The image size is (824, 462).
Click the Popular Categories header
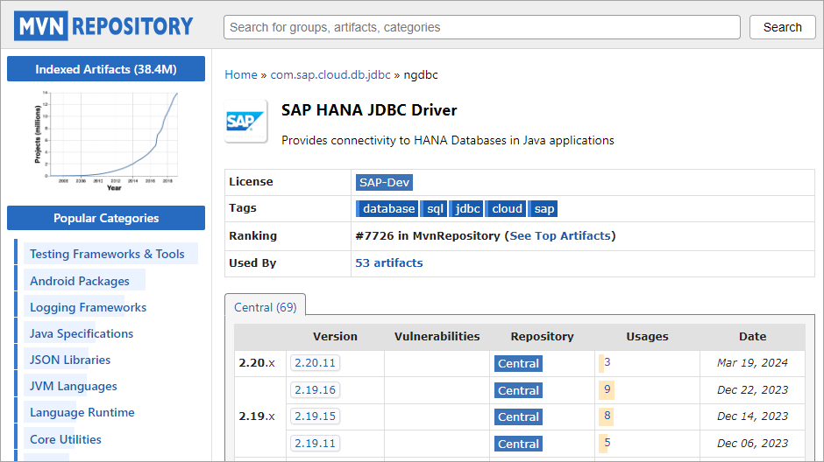click(x=106, y=218)
